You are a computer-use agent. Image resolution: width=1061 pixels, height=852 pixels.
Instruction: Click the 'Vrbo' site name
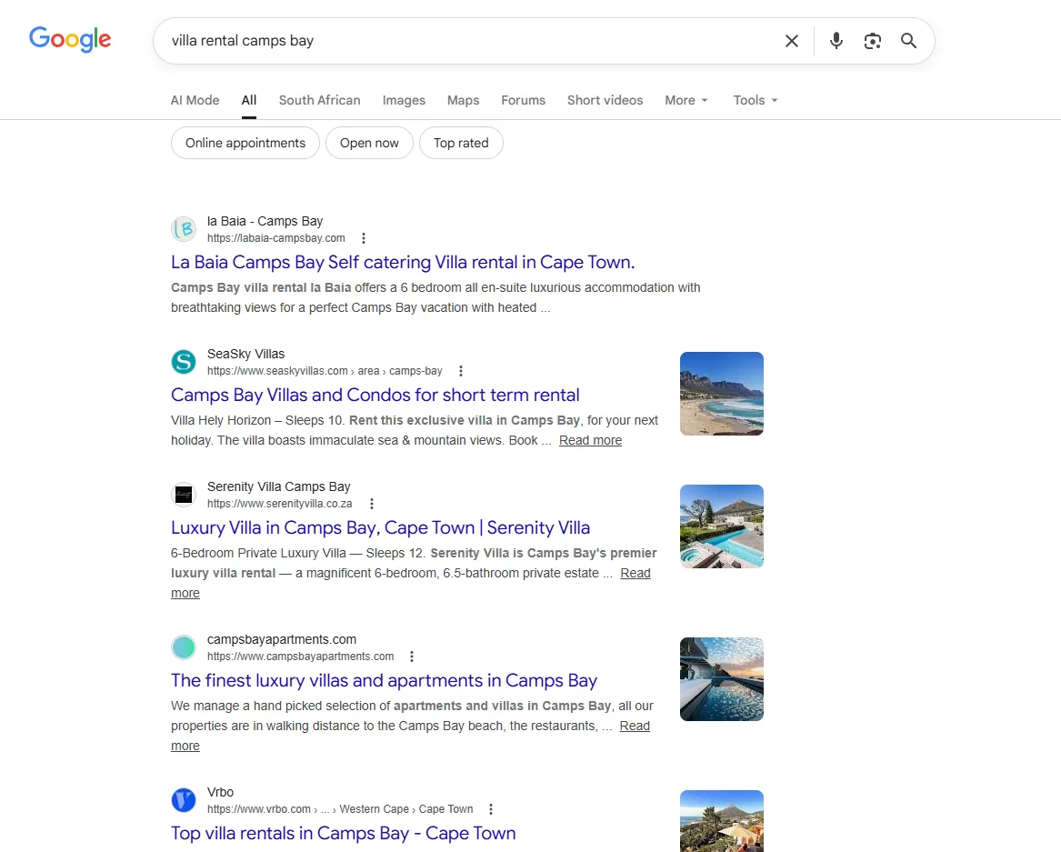point(220,793)
